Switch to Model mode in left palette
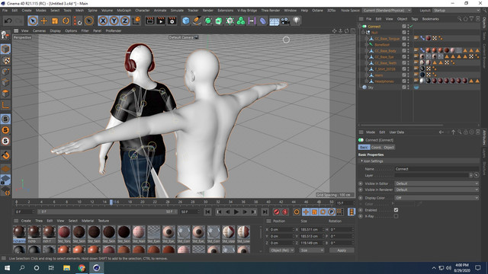The image size is (488, 274). pyautogui.click(x=5, y=49)
